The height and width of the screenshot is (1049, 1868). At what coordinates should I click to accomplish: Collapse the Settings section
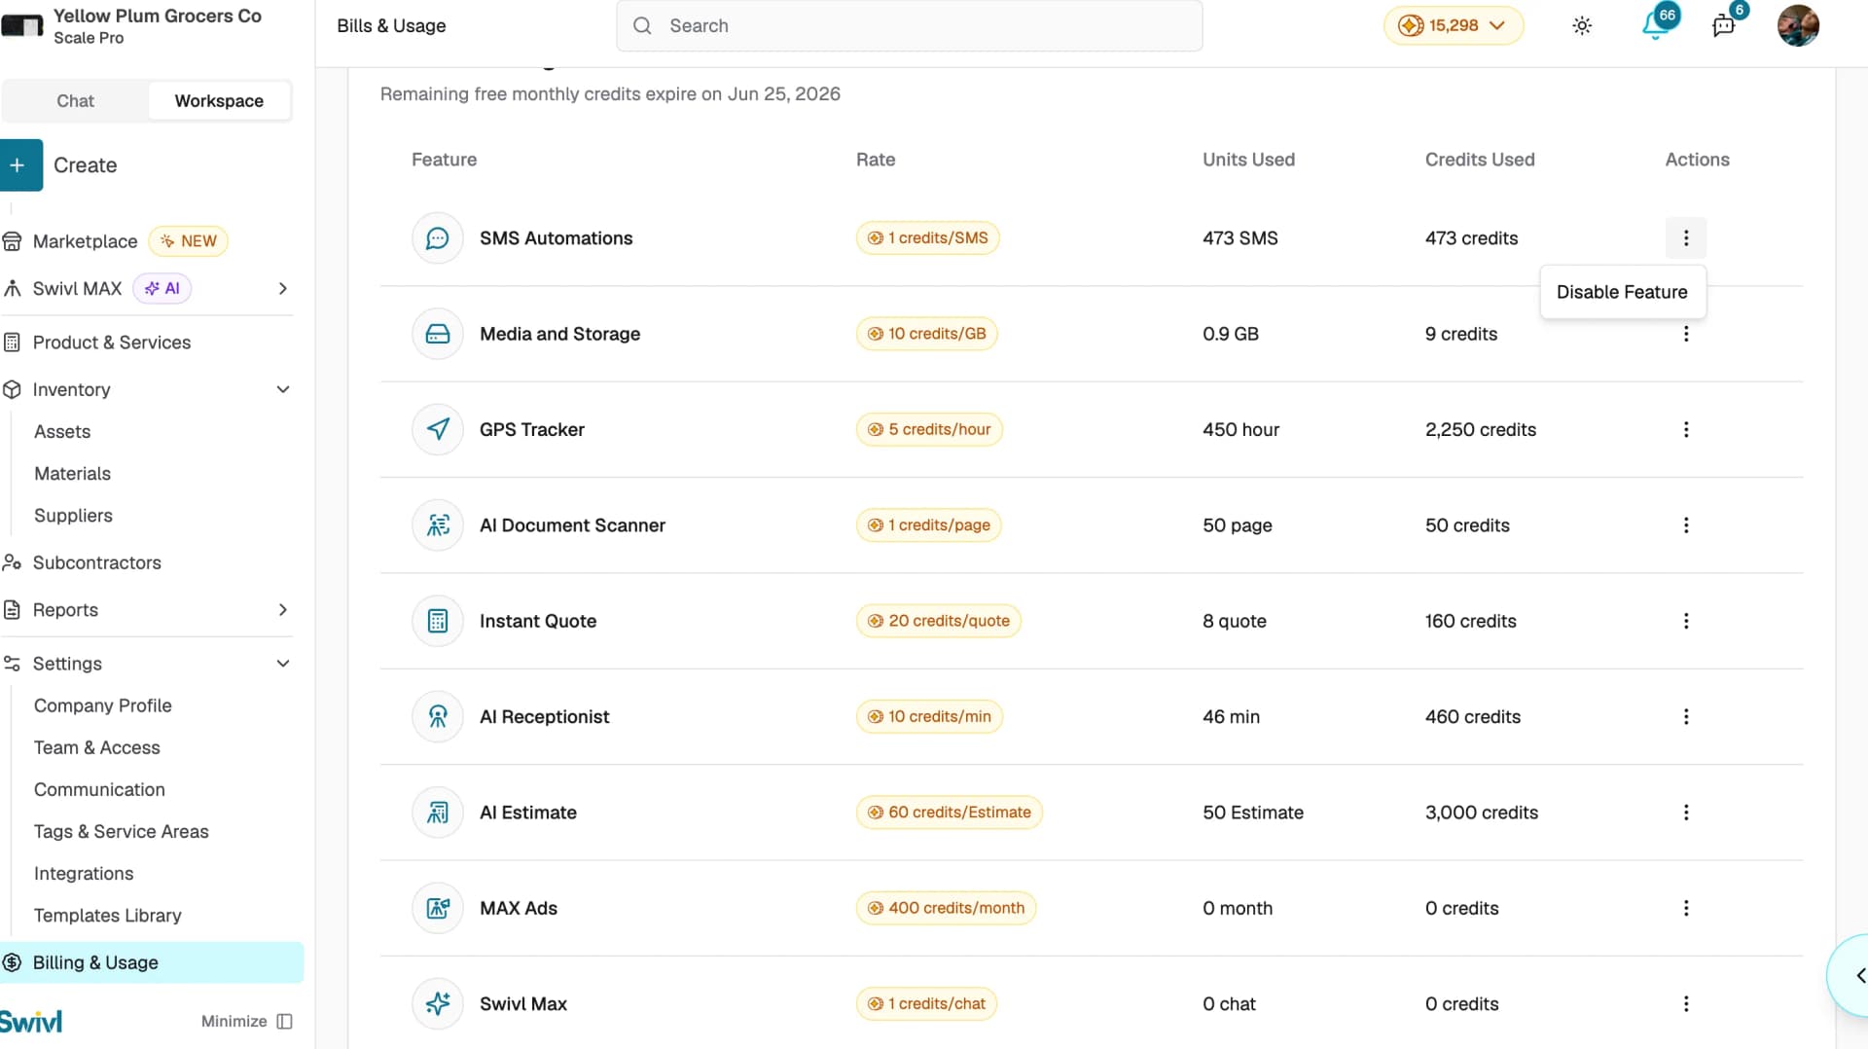coord(283,664)
